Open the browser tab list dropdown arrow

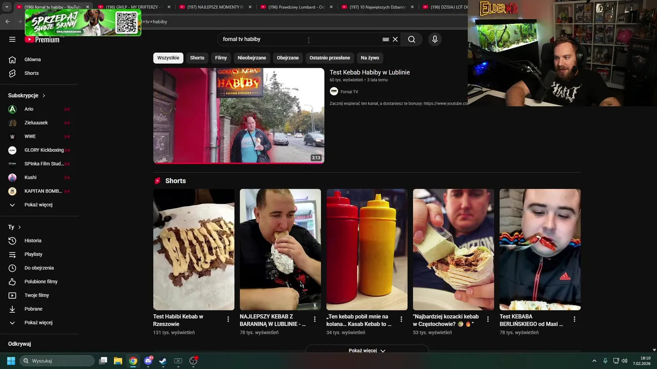[x=6, y=7]
